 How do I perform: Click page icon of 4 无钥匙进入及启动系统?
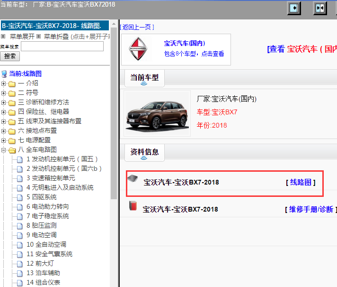click(20, 188)
